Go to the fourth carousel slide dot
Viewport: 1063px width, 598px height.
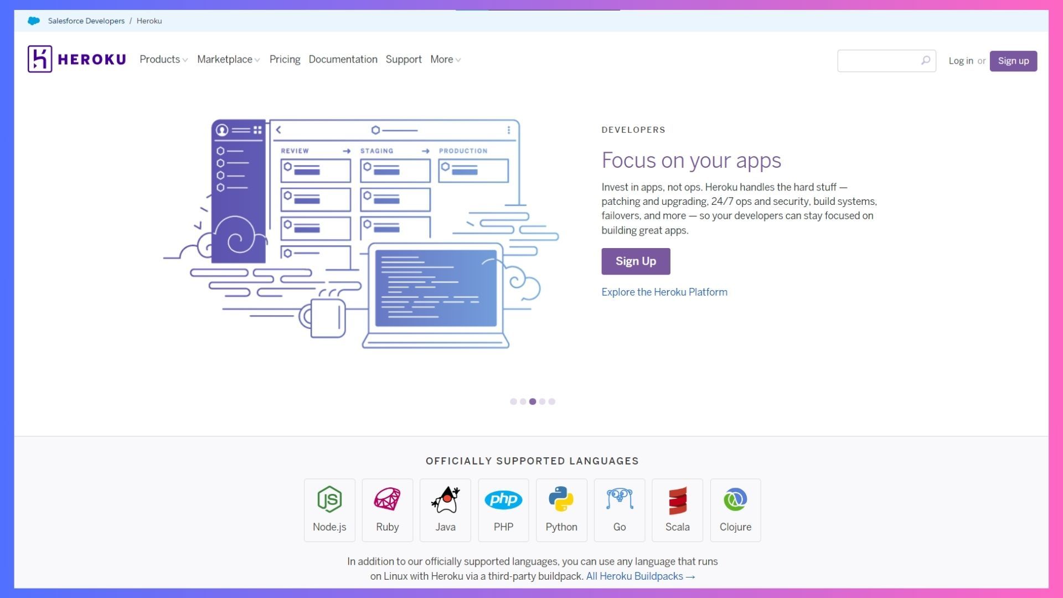(x=542, y=401)
